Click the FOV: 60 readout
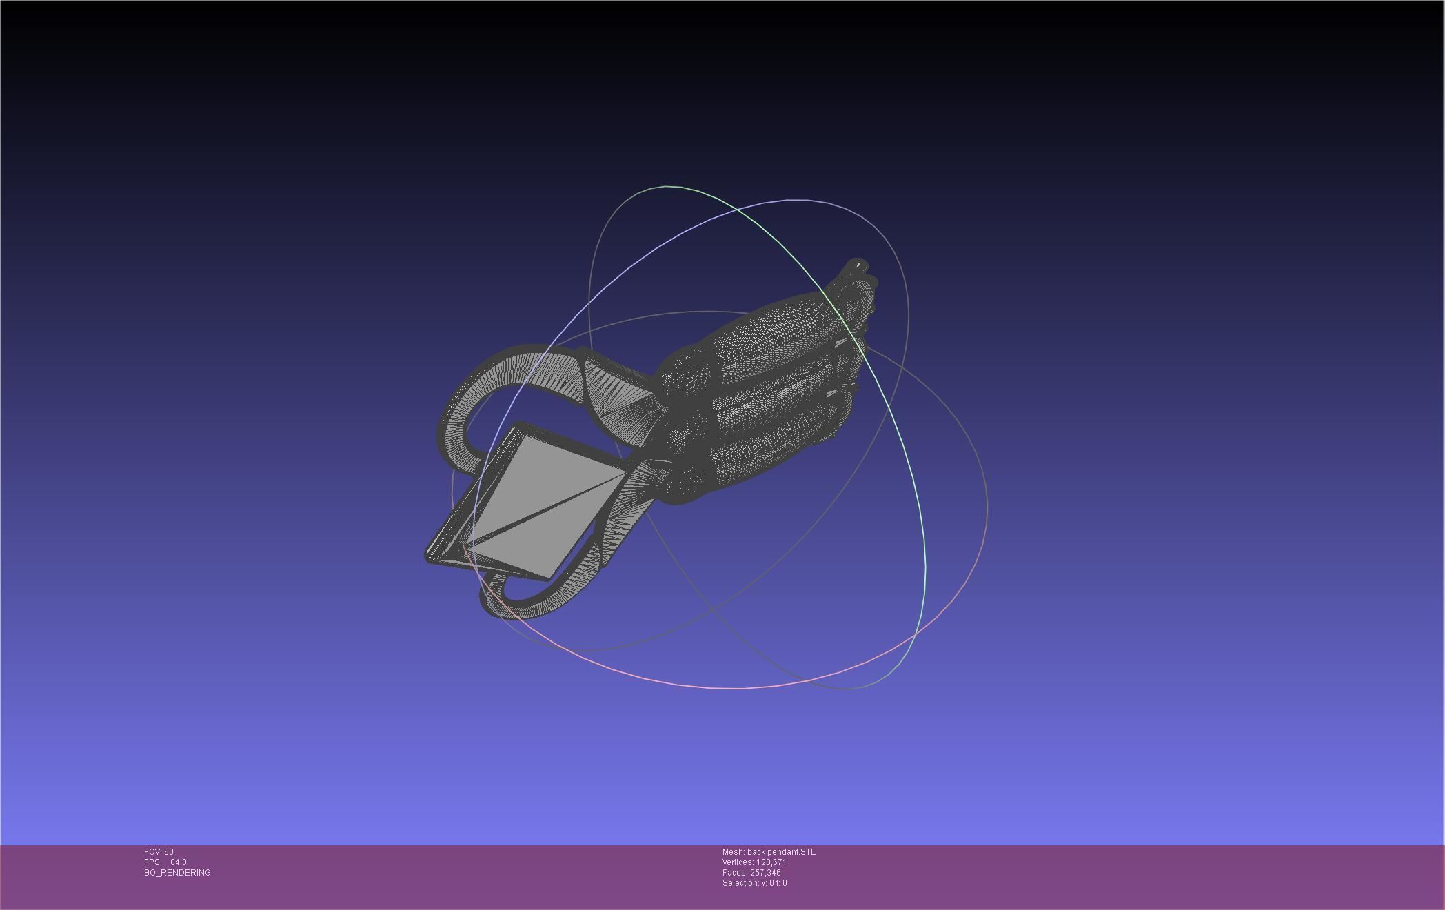This screenshot has width=1445, height=910. tap(159, 852)
